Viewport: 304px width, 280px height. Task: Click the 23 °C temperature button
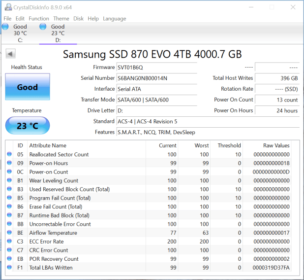click(28, 126)
